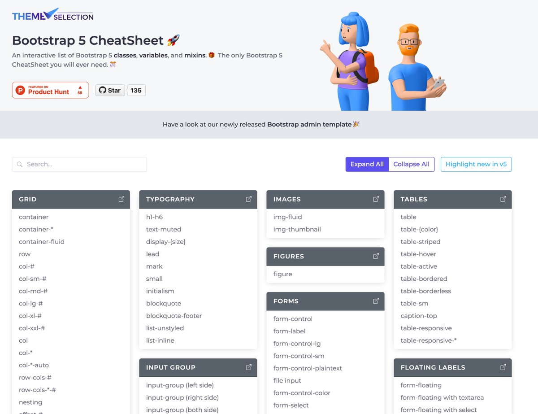Select the file input entry
This screenshot has width=538, height=414.
(x=287, y=381)
